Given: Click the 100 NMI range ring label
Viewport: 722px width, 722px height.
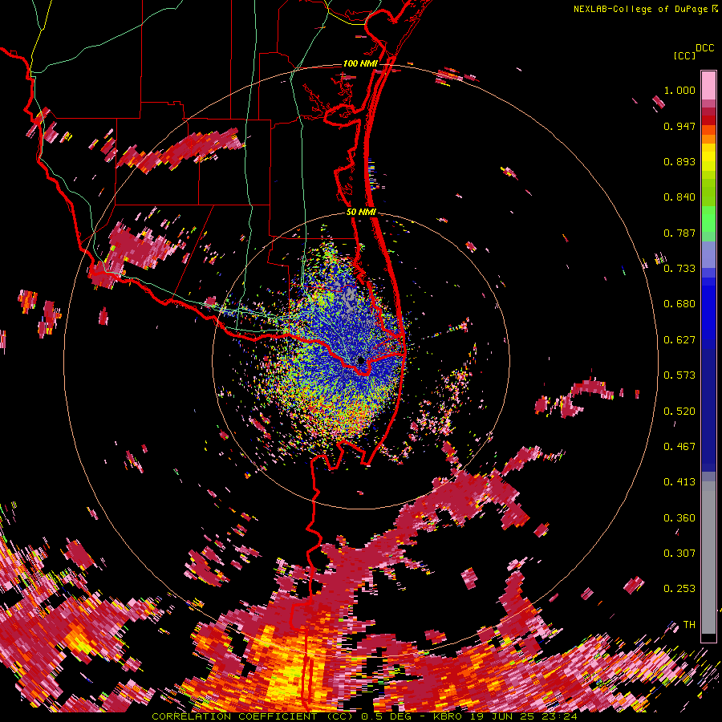Looking at the screenshot, I should pos(360,63).
